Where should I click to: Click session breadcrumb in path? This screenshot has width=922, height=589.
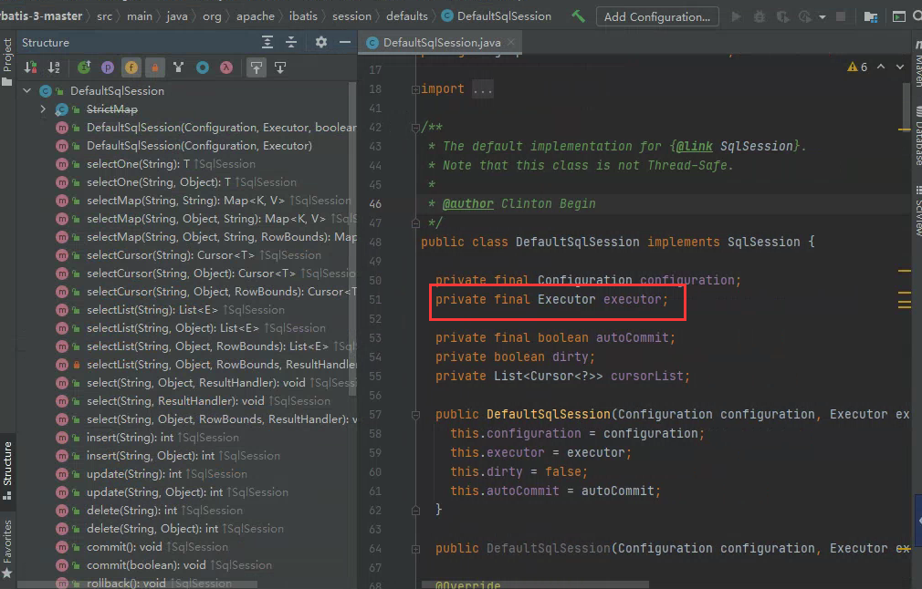[x=351, y=16]
